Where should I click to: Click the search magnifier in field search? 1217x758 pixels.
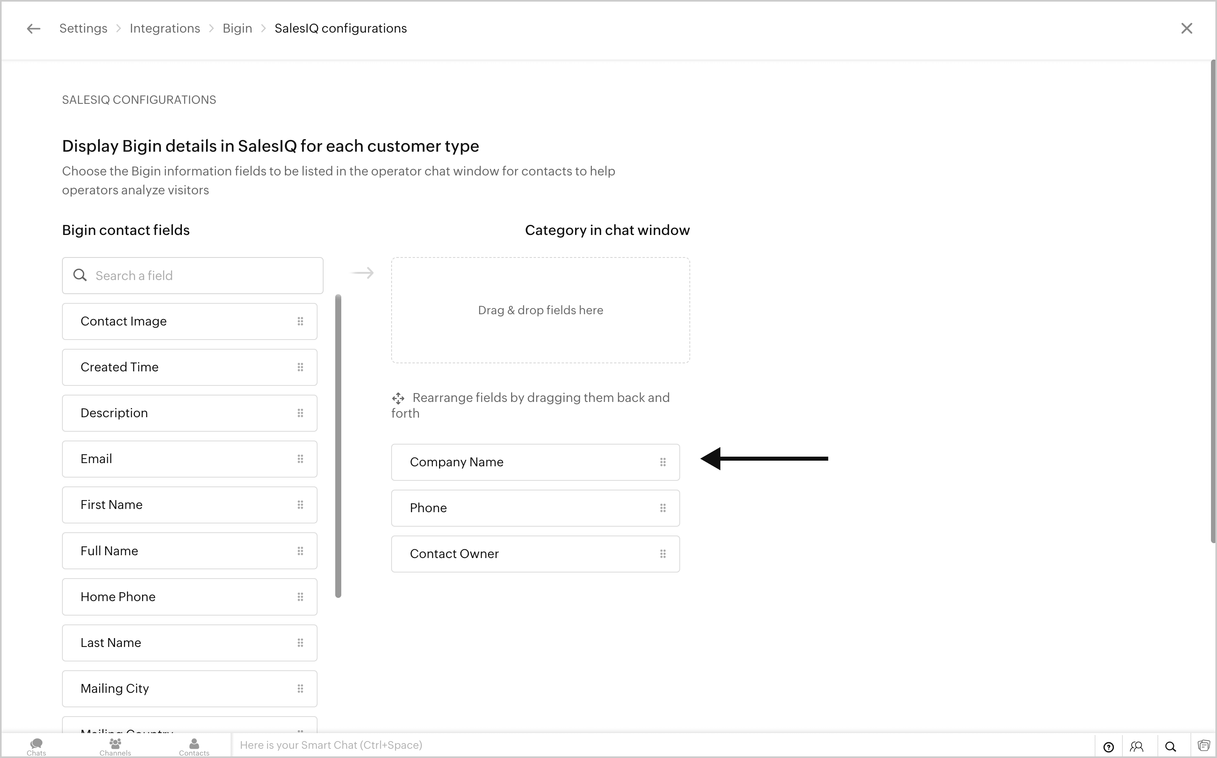(x=80, y=275)
